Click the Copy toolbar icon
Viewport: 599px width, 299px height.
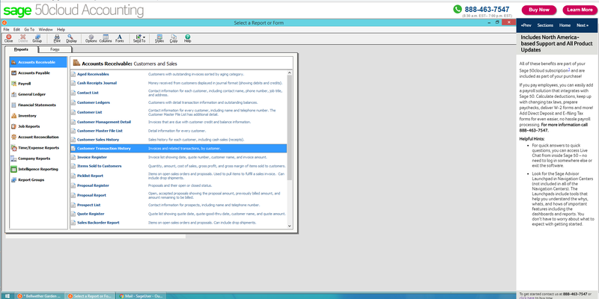(x=174, y=39)
